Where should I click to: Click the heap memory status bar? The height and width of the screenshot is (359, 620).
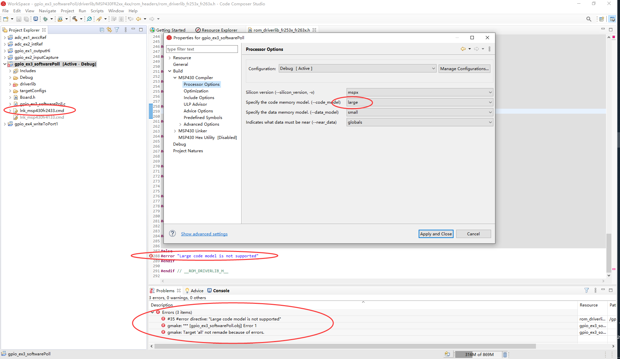[x=479, y=354]
